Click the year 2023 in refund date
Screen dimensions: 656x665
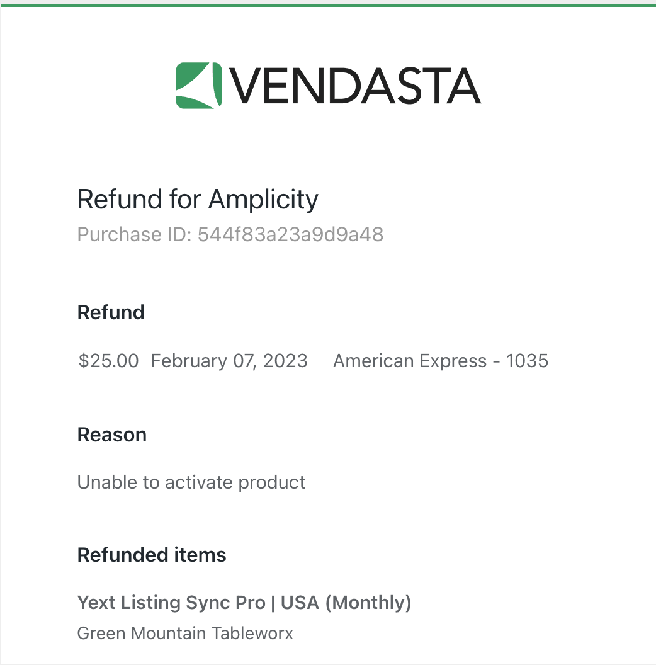(285, 361)
